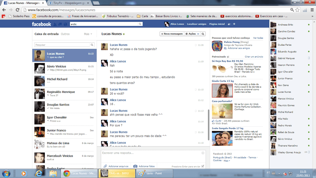The width and height of the screenshot is (316, 178).
Task: Open notifications via the globe icon
Action: click(65, 24)
